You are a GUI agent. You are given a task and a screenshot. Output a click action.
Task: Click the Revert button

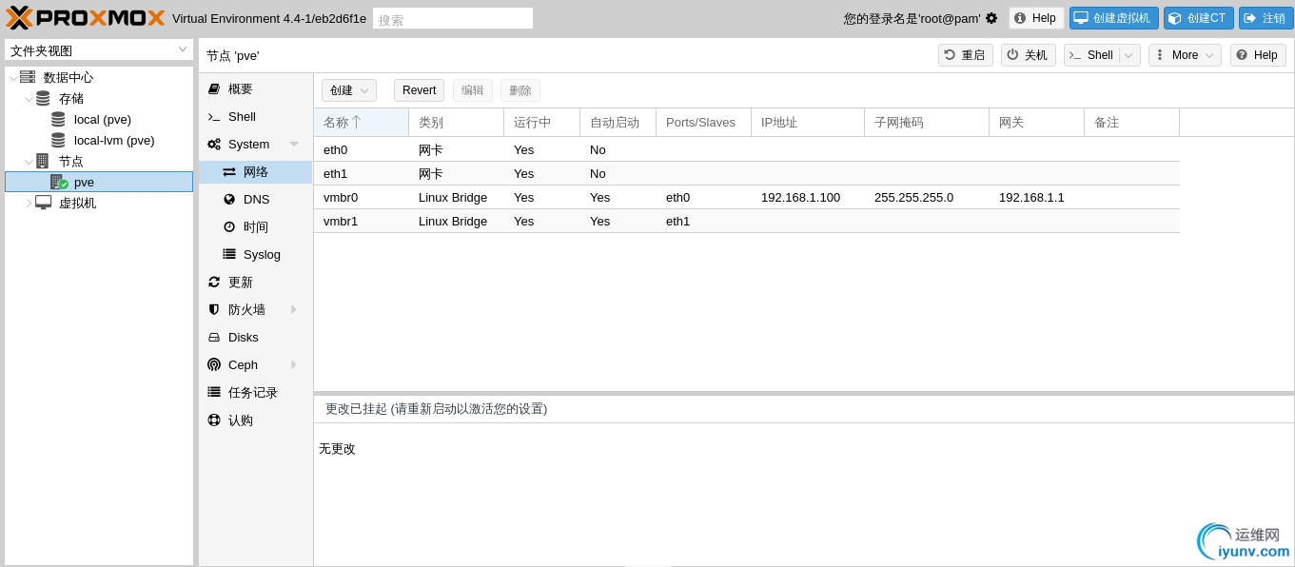(419, 90)
